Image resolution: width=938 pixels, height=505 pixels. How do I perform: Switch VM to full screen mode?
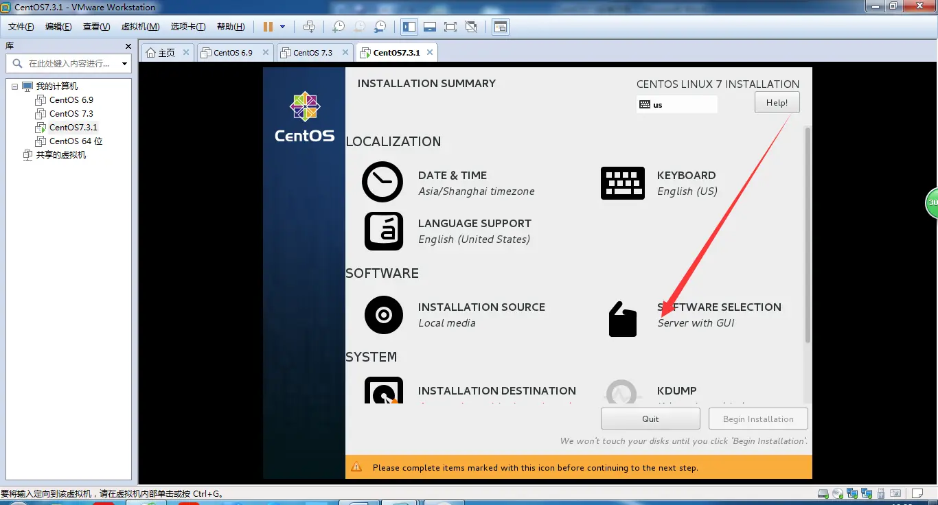click(450, 27)
